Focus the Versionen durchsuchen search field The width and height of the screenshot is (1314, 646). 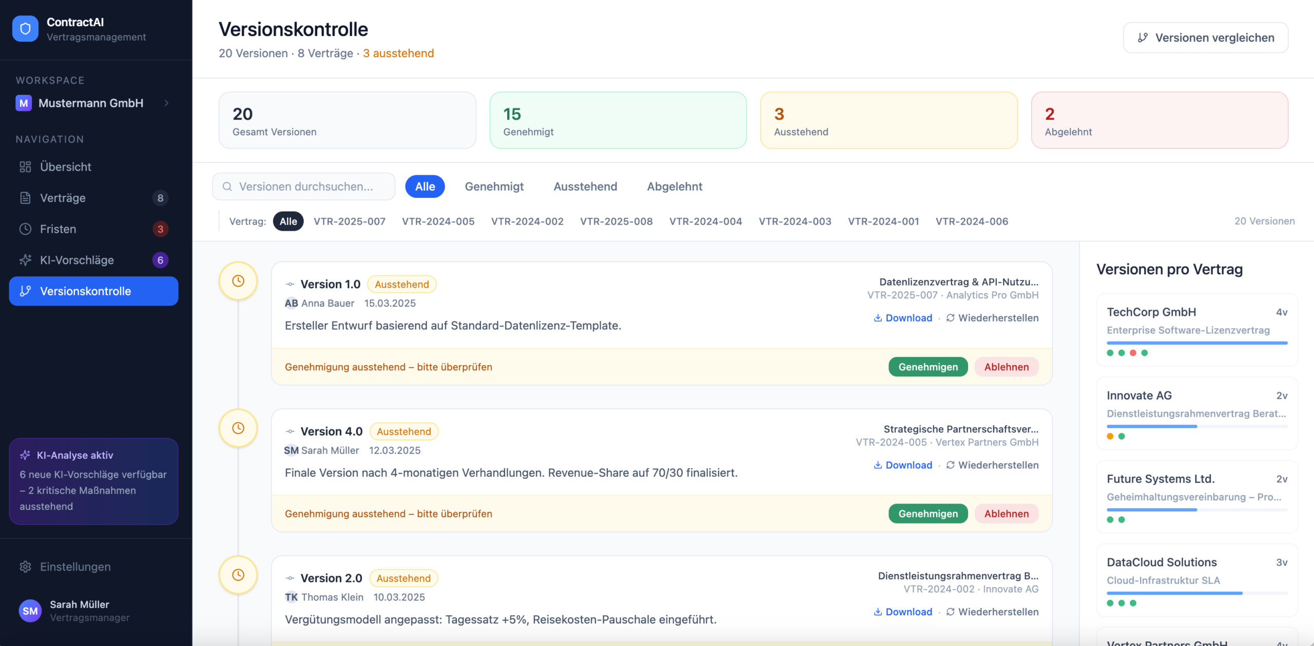tap(305, 187)
